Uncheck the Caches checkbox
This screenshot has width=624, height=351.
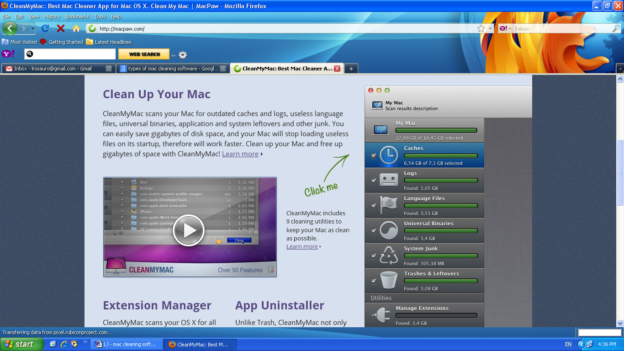pos(374,156)
